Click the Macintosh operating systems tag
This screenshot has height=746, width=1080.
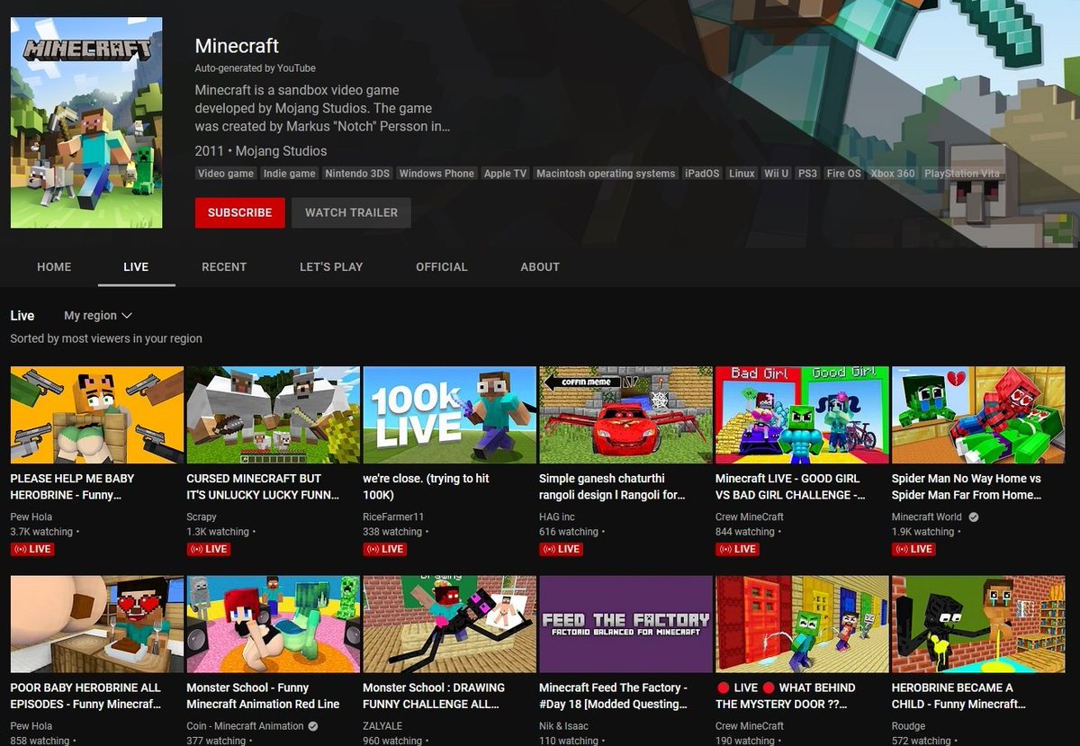tap(606, 174)
